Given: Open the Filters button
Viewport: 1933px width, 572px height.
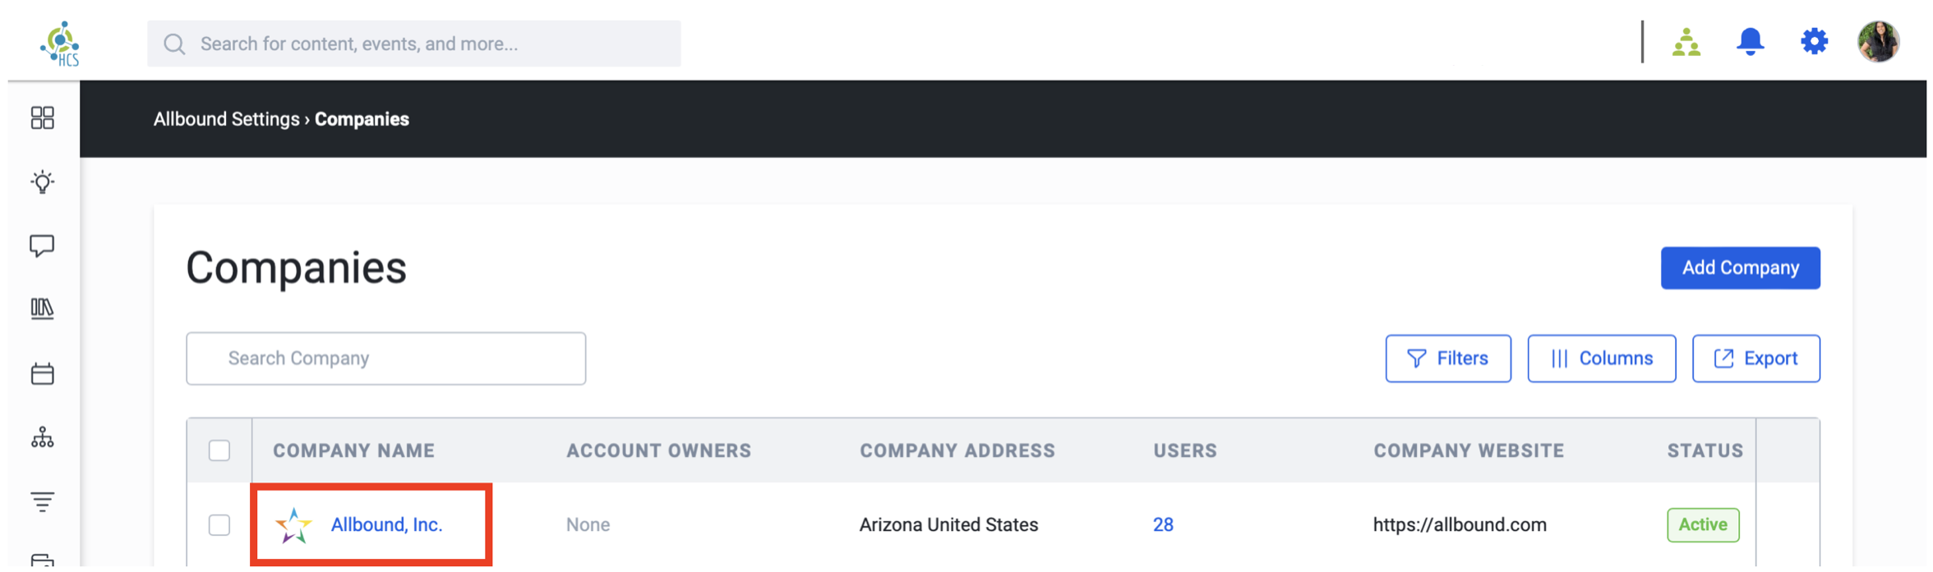Looking at the screenshot, I should (x=1447, y=358).
